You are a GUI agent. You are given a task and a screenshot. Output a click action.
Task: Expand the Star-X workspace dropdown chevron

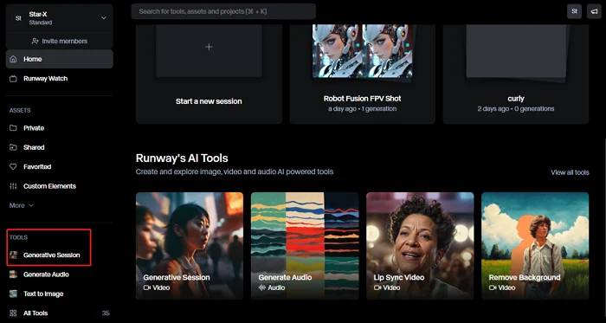click(104, 18)
